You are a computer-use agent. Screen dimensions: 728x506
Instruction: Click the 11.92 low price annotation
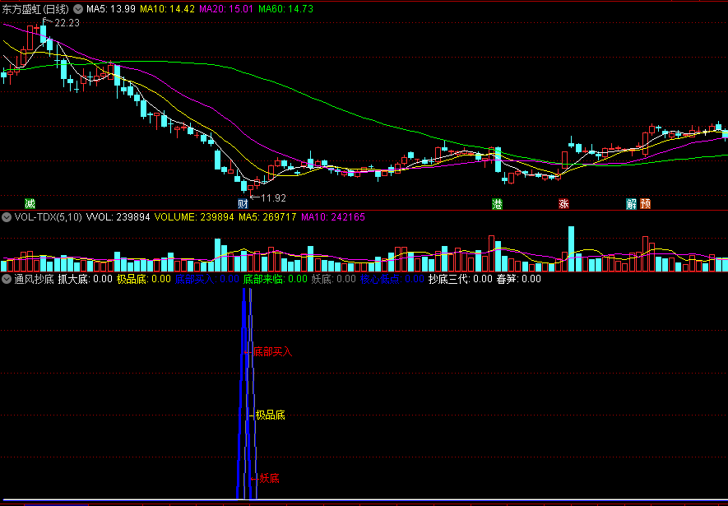click(273, 198)
